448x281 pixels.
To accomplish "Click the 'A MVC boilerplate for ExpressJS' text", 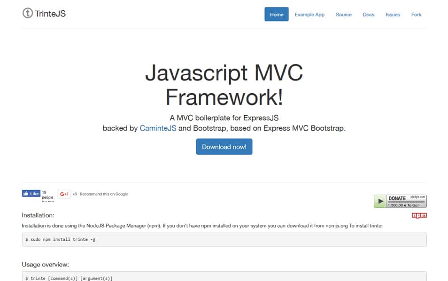I will tap(224, 118).
